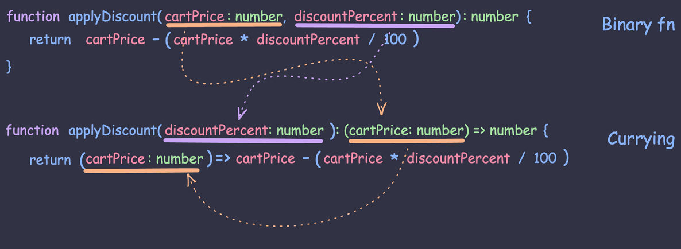Click the return keyword in the binary function

tap(50, 40)
